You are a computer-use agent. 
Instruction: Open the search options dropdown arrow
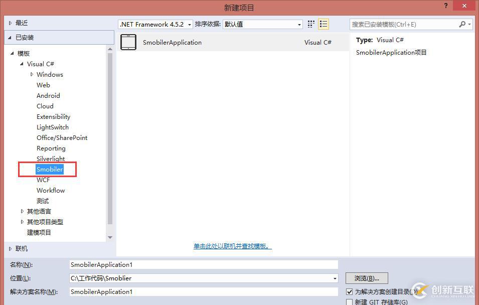pyautogui.click(x=469, y=24)
